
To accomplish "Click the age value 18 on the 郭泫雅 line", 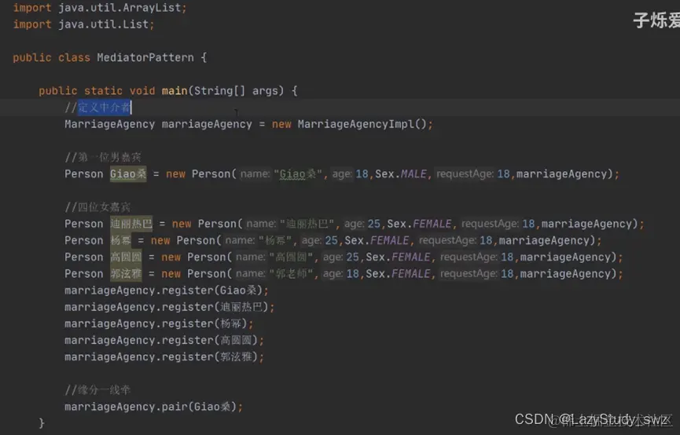I will tap(352, 274).
